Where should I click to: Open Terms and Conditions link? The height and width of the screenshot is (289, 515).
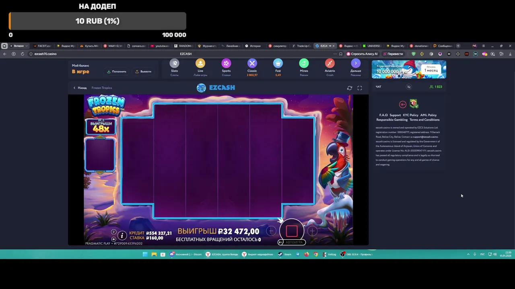tap(424, 120)
